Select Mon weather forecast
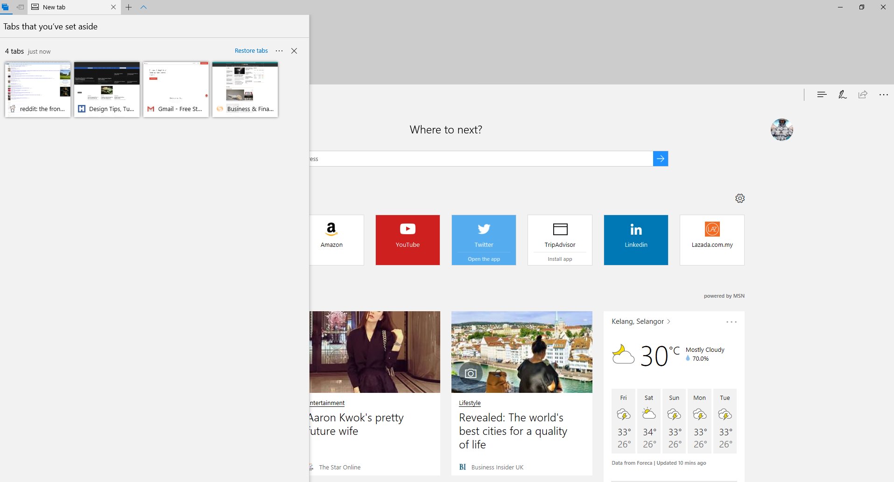The image size is (894, 482). coord(699,421)
